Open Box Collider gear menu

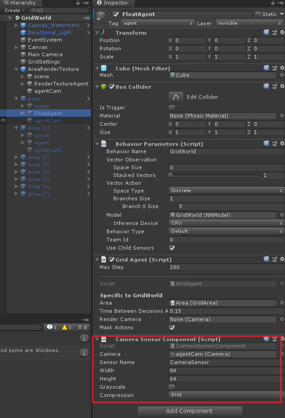[x=282, y=86]
